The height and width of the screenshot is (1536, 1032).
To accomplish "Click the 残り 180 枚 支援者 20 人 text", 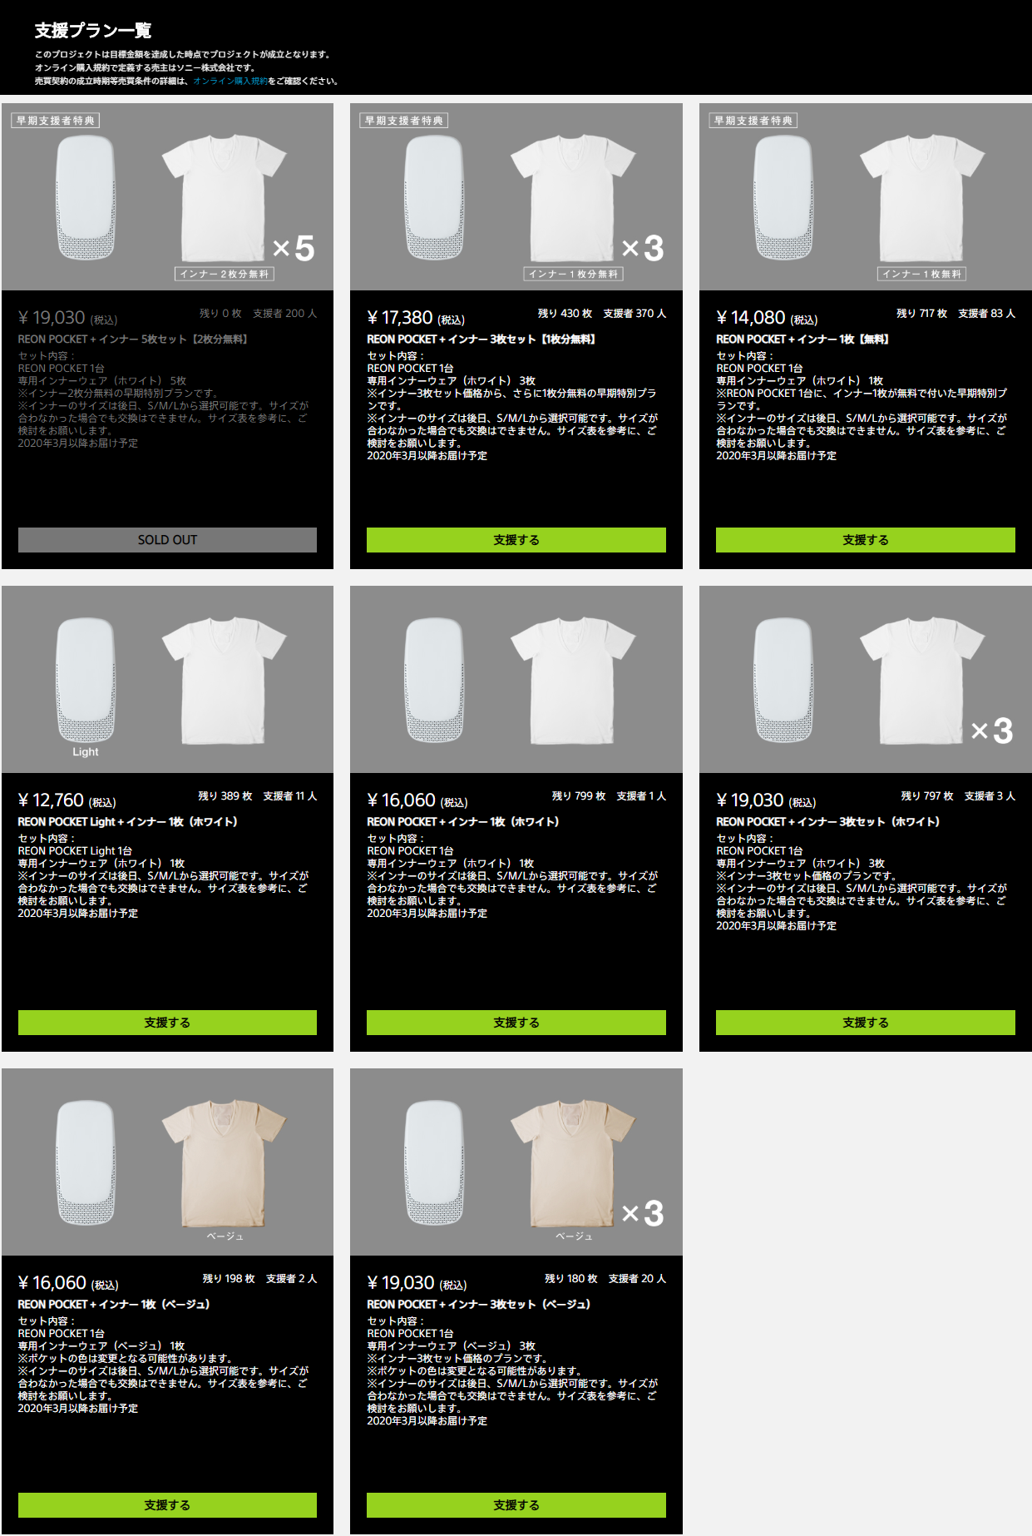I will click(x=605, y=1279).
